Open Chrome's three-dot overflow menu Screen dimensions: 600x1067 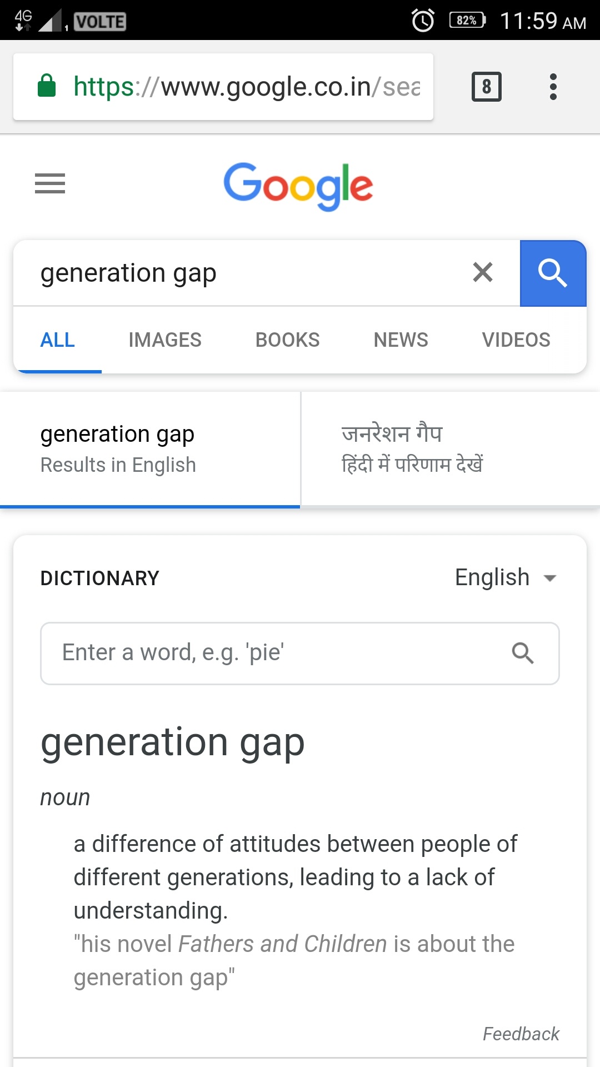[x=553, y=87]
